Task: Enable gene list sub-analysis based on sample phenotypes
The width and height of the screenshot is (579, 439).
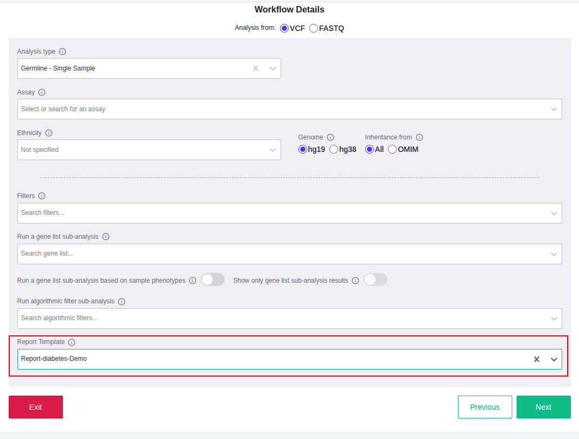Action: (213, 280)
